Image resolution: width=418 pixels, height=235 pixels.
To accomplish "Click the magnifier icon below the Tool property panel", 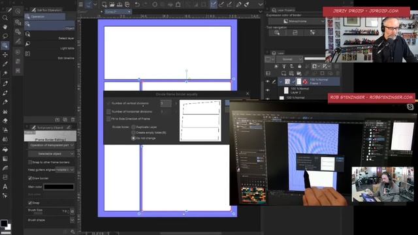I will [x=72, y=232].
